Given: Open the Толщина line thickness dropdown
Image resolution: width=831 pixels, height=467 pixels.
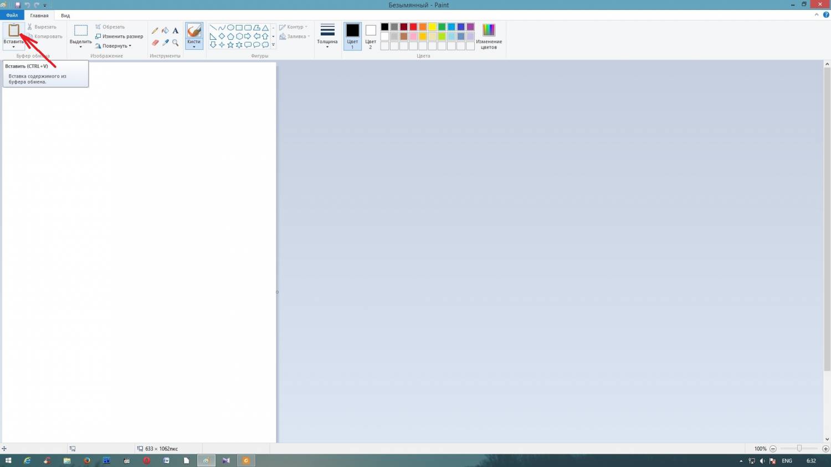Looking at the screenshot, I should tap(327, 36).
